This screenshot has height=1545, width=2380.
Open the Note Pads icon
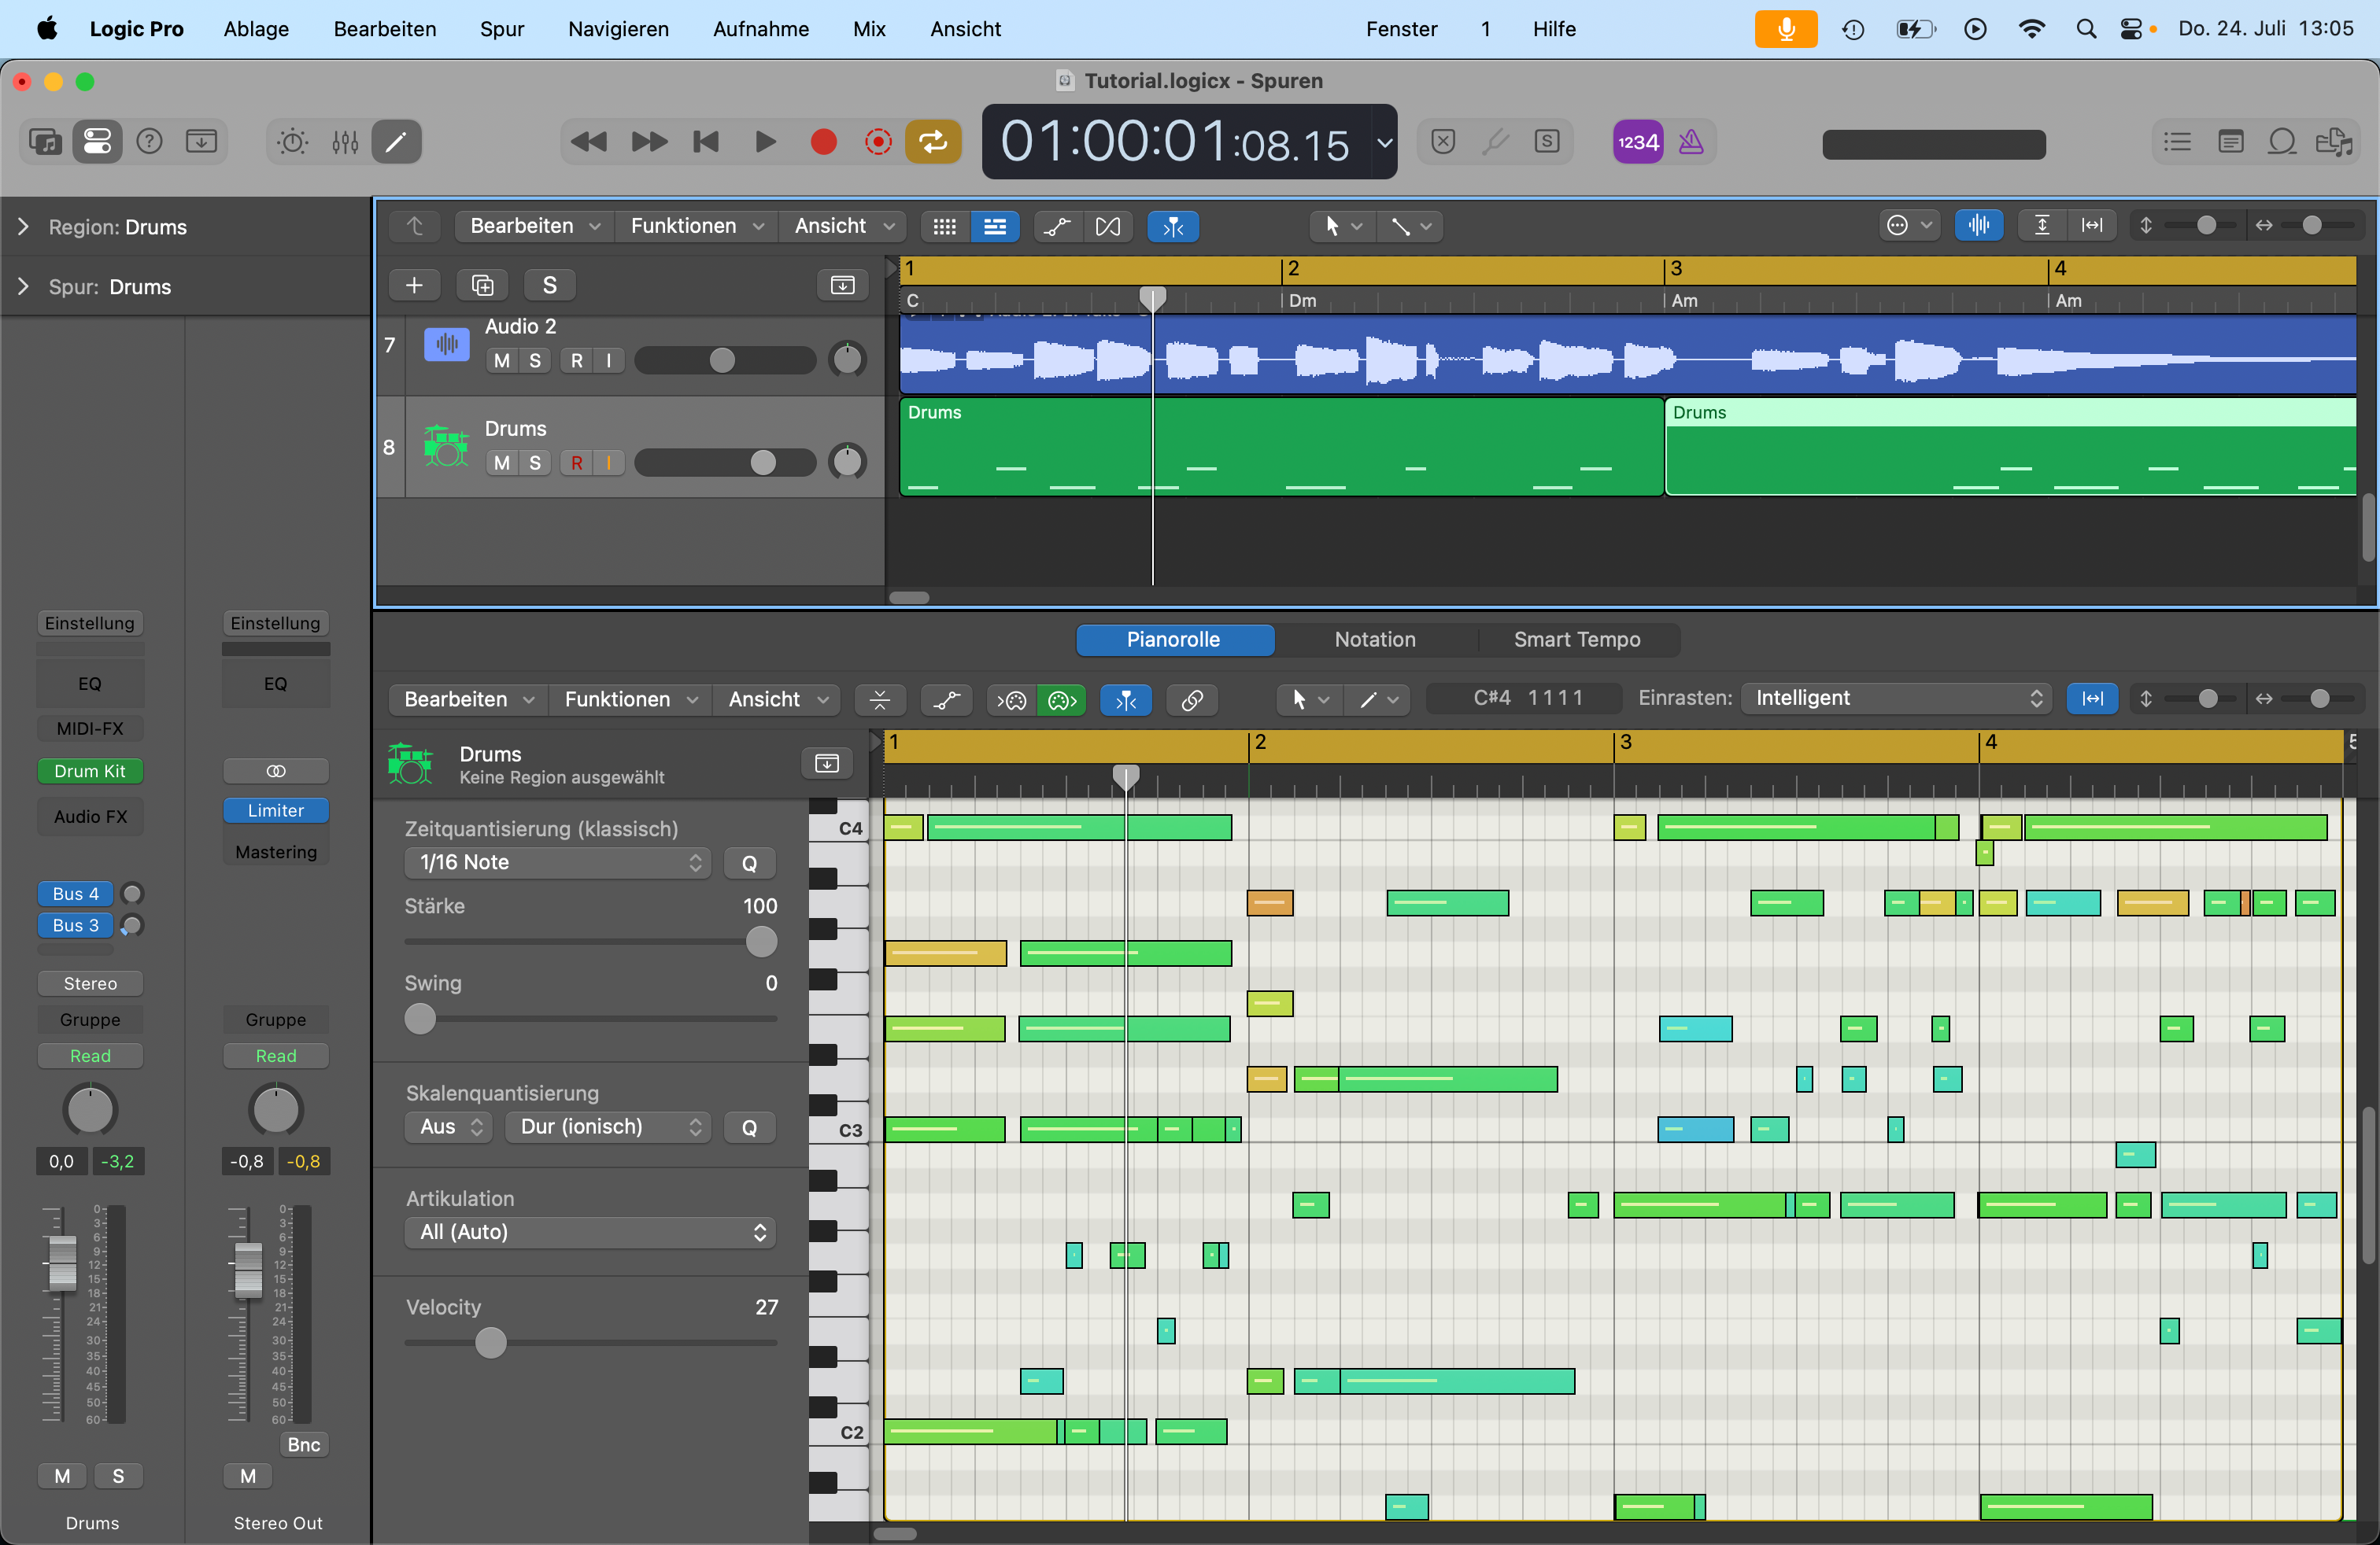pos(2230,142)
